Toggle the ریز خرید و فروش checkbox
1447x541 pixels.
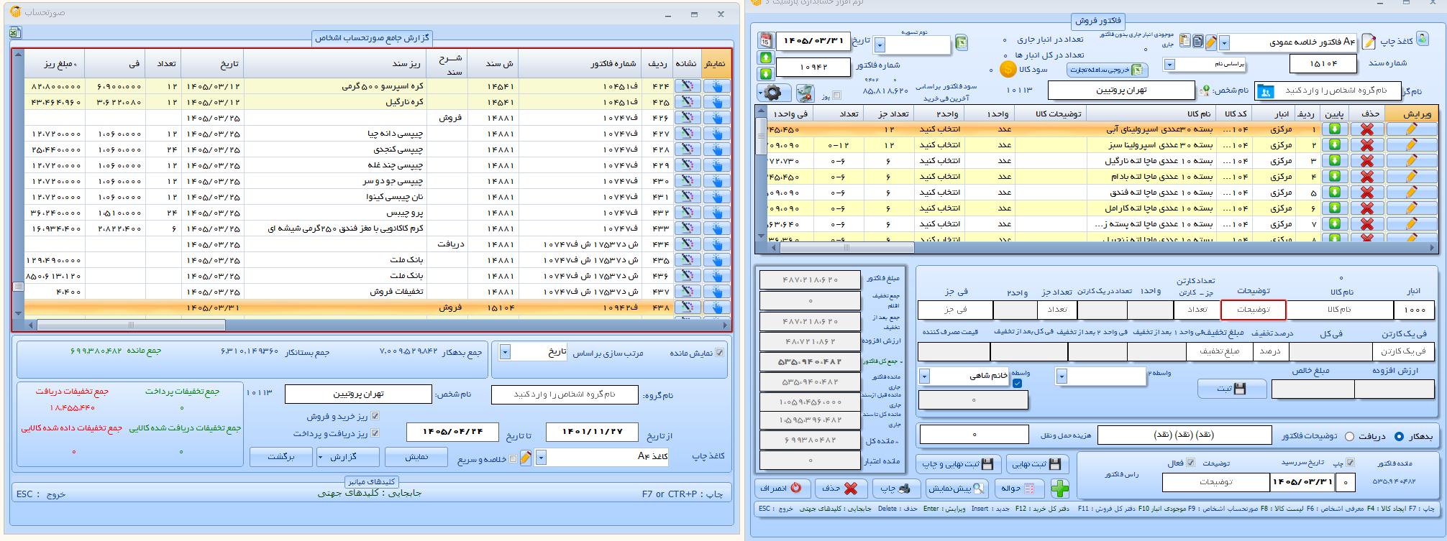coord(375,416)
